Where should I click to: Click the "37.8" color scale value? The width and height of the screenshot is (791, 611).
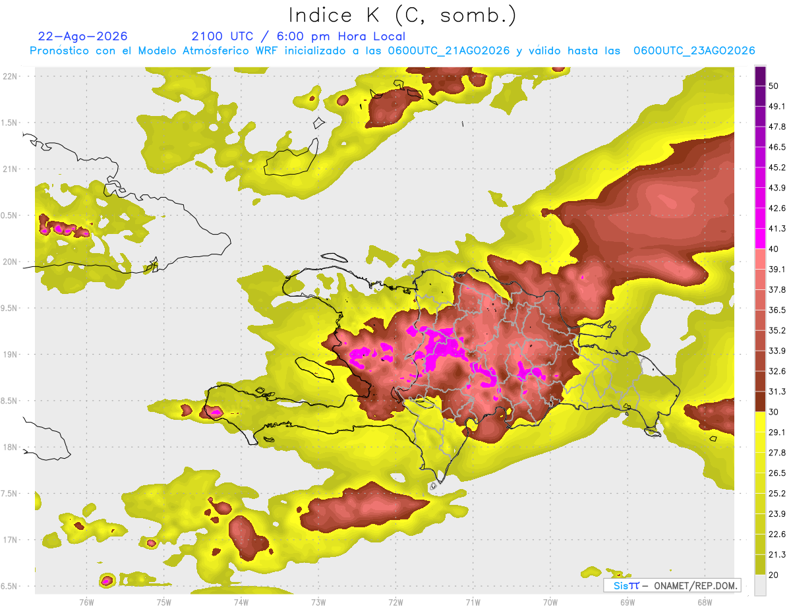777,289
